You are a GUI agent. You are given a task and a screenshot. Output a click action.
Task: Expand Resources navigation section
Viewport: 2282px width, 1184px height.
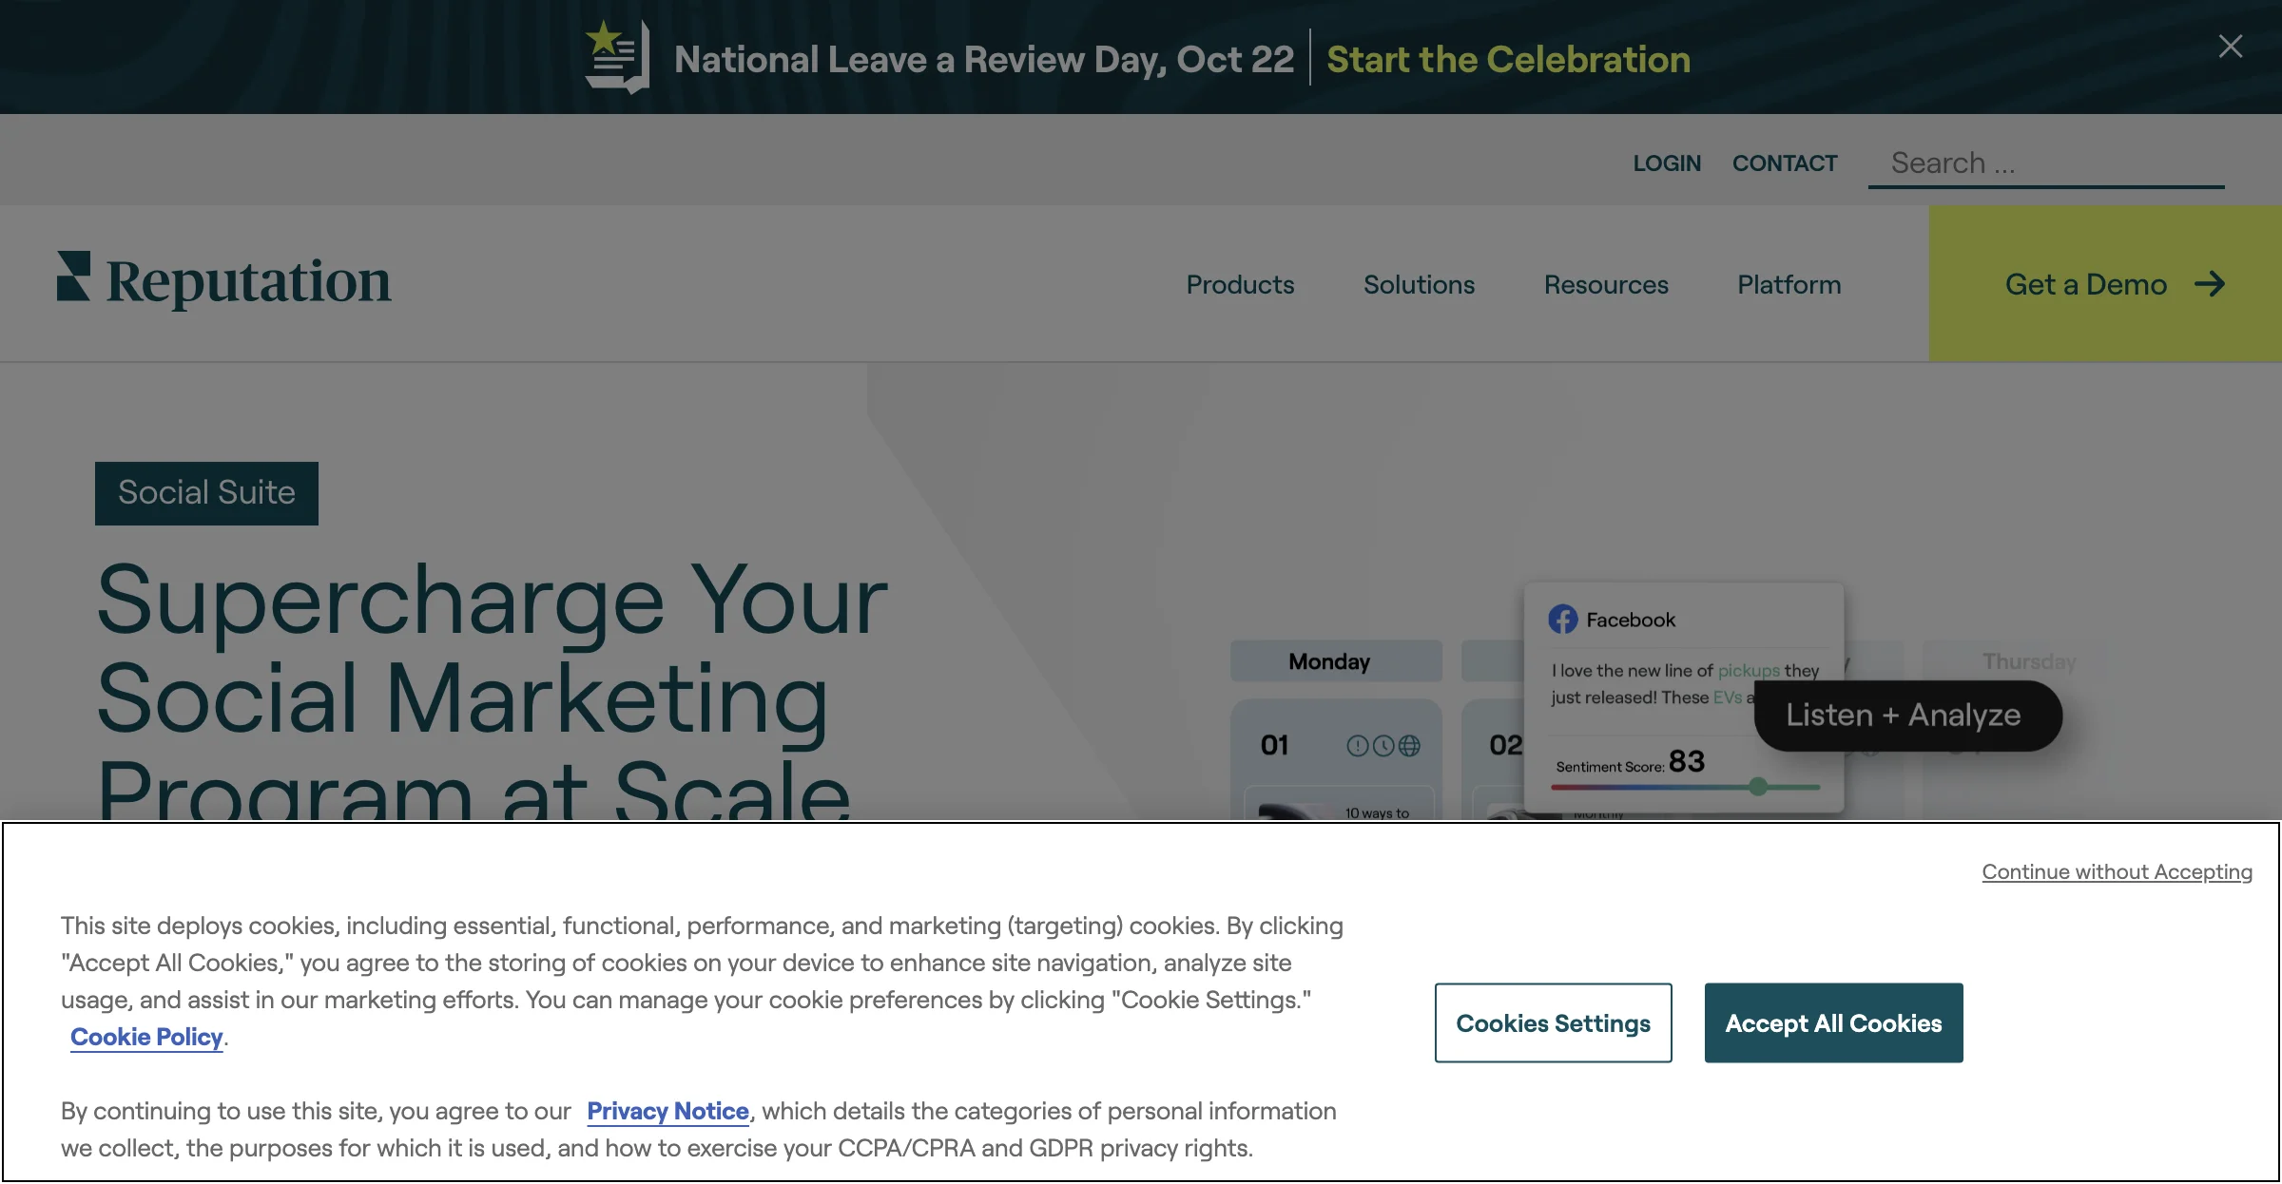(1606, 282)
